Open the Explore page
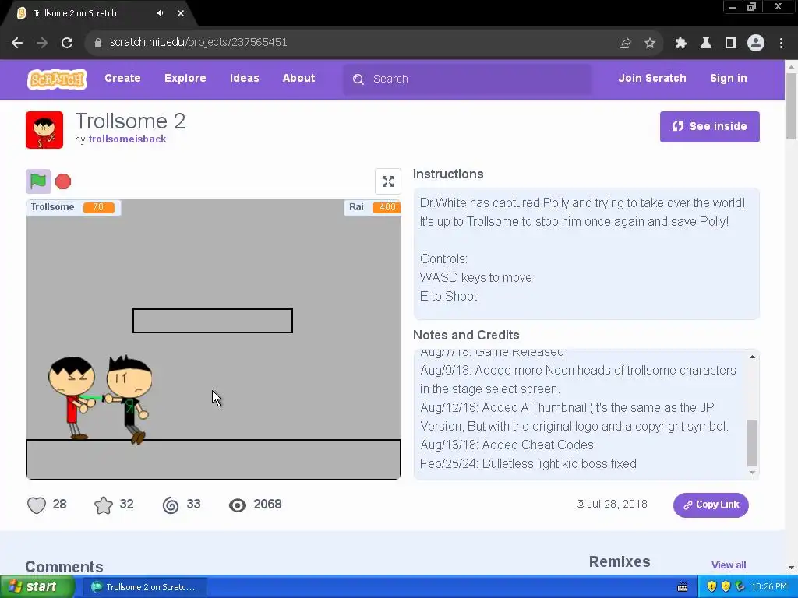Screen dimensions: 798x598 185,79
